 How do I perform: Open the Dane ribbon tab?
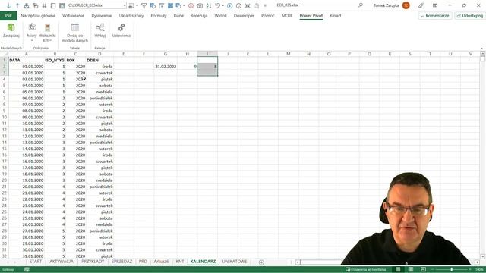(x=178, y=15)
